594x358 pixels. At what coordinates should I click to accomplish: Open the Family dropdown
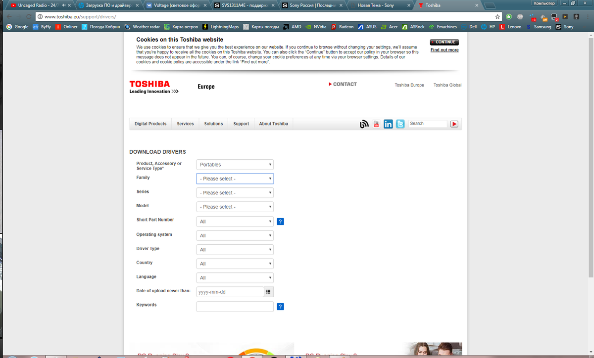click(235, 179)
